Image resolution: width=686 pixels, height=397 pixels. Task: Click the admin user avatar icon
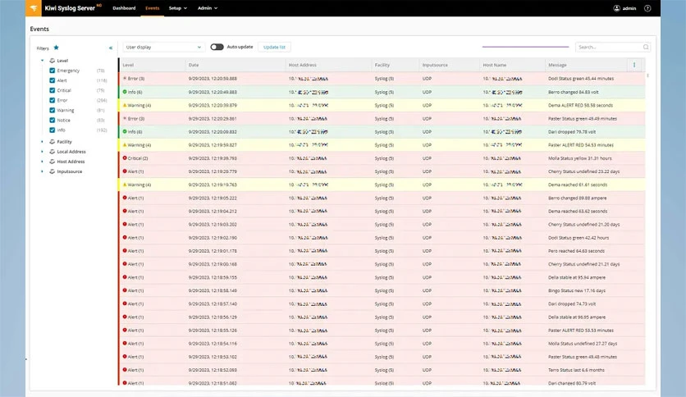616,8
